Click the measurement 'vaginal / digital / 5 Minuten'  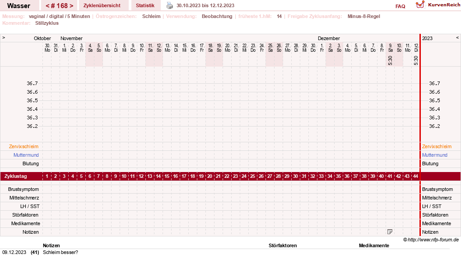tap(60, 16)
